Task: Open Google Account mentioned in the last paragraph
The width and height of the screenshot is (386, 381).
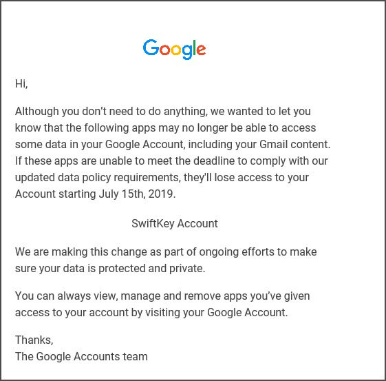Action: point(247,313)
